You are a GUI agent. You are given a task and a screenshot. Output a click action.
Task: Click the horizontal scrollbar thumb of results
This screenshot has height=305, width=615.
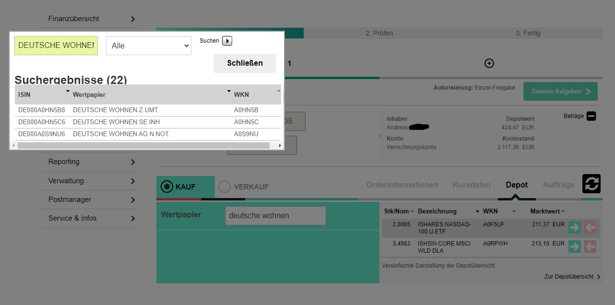(143, 145)
